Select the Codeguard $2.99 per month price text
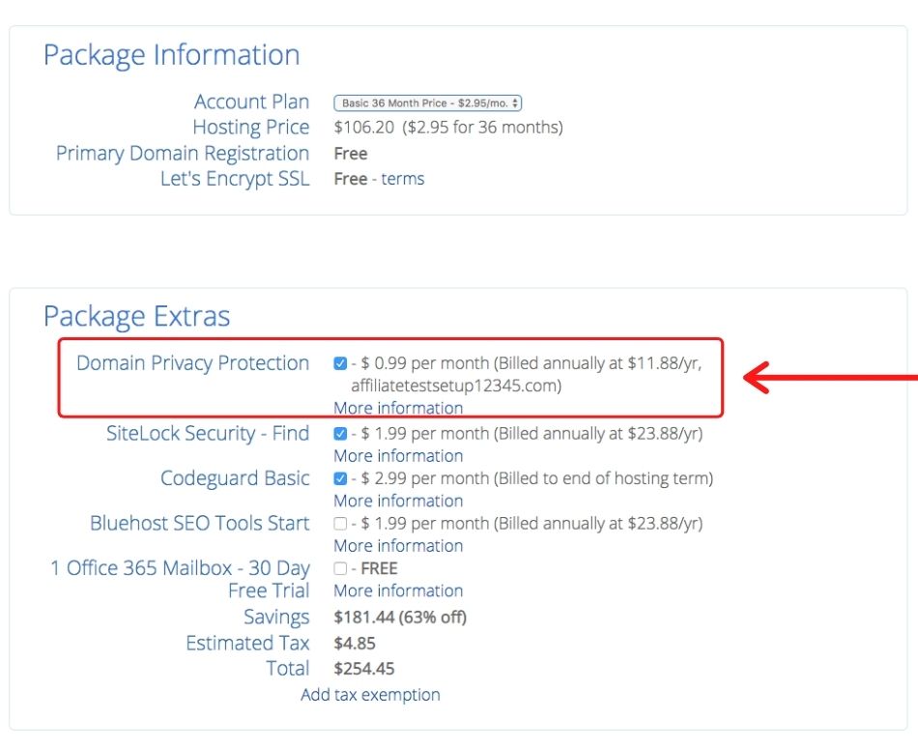Screen dimensions: 918x747 pos(425,479)
